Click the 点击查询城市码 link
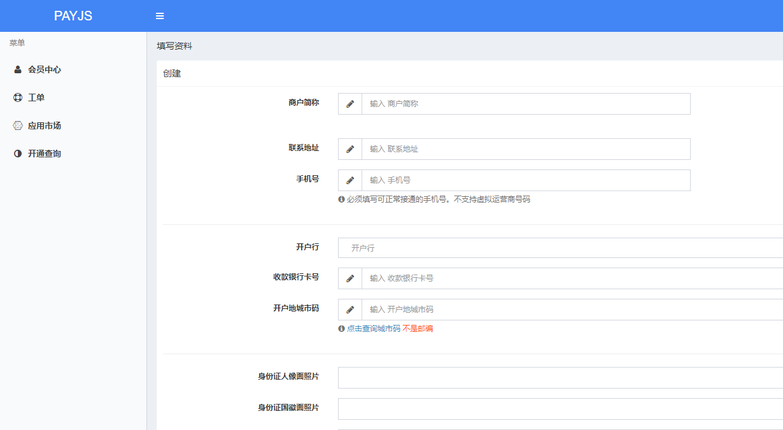783x430 pixels. (x=373, y=329)
